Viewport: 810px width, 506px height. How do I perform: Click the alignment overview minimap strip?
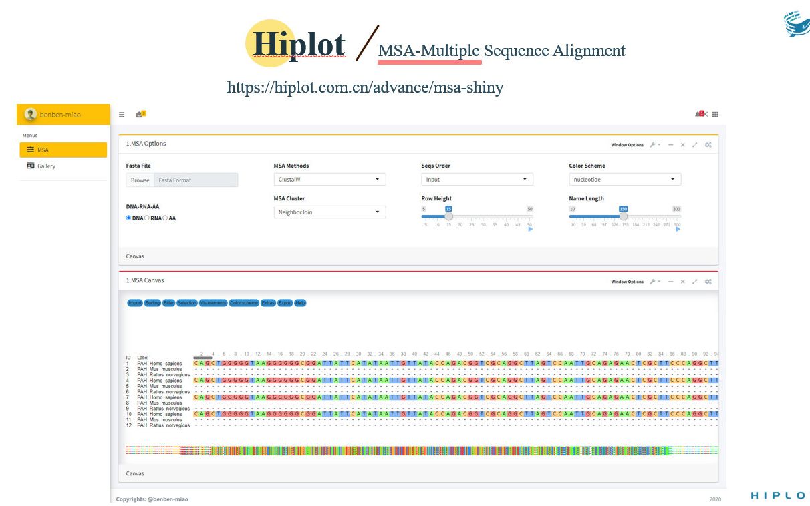pos(422,451)
